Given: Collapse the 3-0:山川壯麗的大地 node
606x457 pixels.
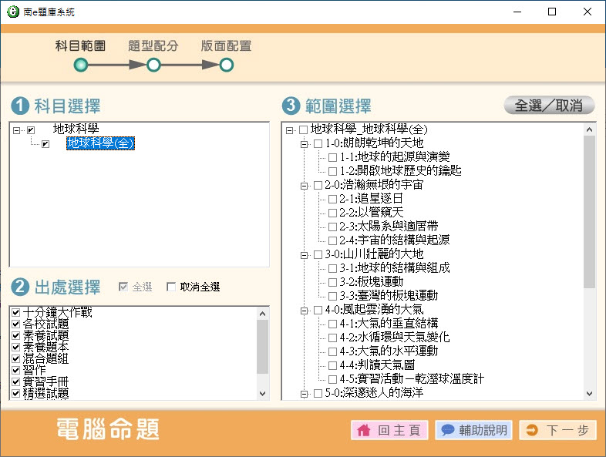Looking at the screenshot, I should pos(304,254).
